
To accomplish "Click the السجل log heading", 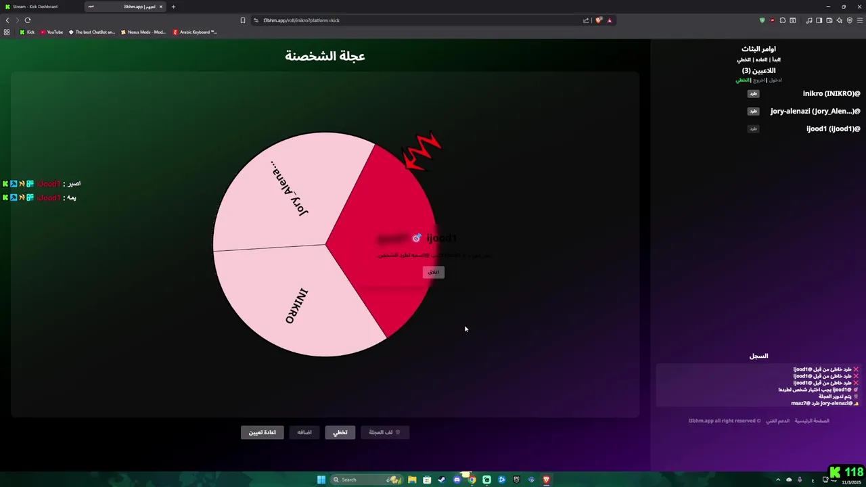I will (x=758, y=356).
